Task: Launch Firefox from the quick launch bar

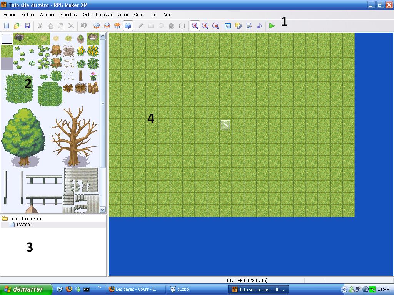Action: (x=68, y=289)
